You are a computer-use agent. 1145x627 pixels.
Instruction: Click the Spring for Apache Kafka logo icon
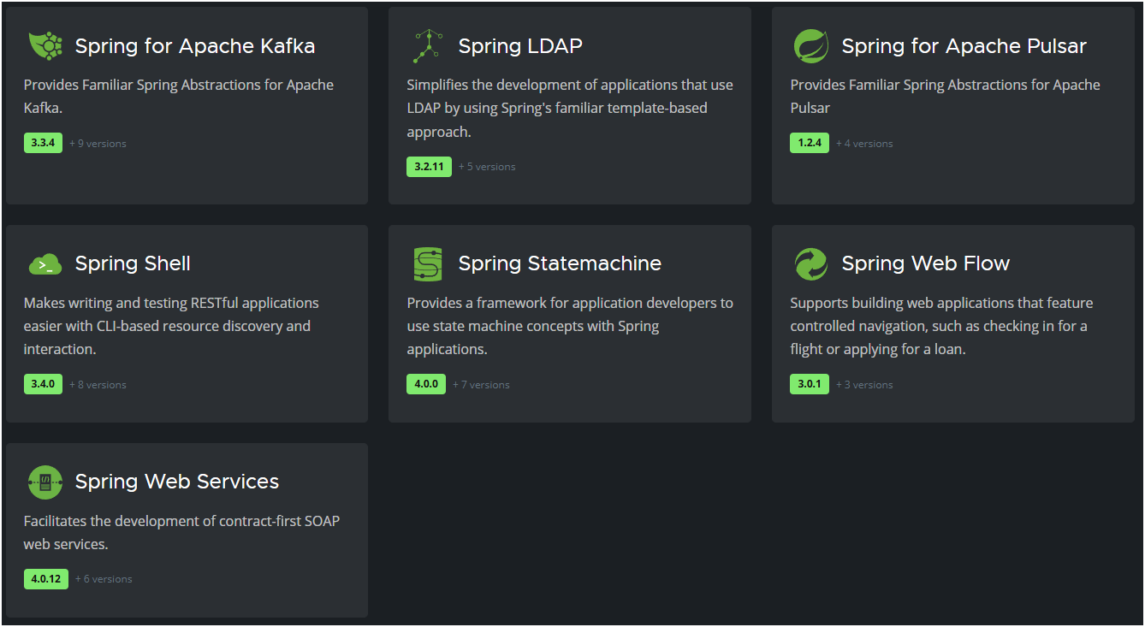coord(45,46)
